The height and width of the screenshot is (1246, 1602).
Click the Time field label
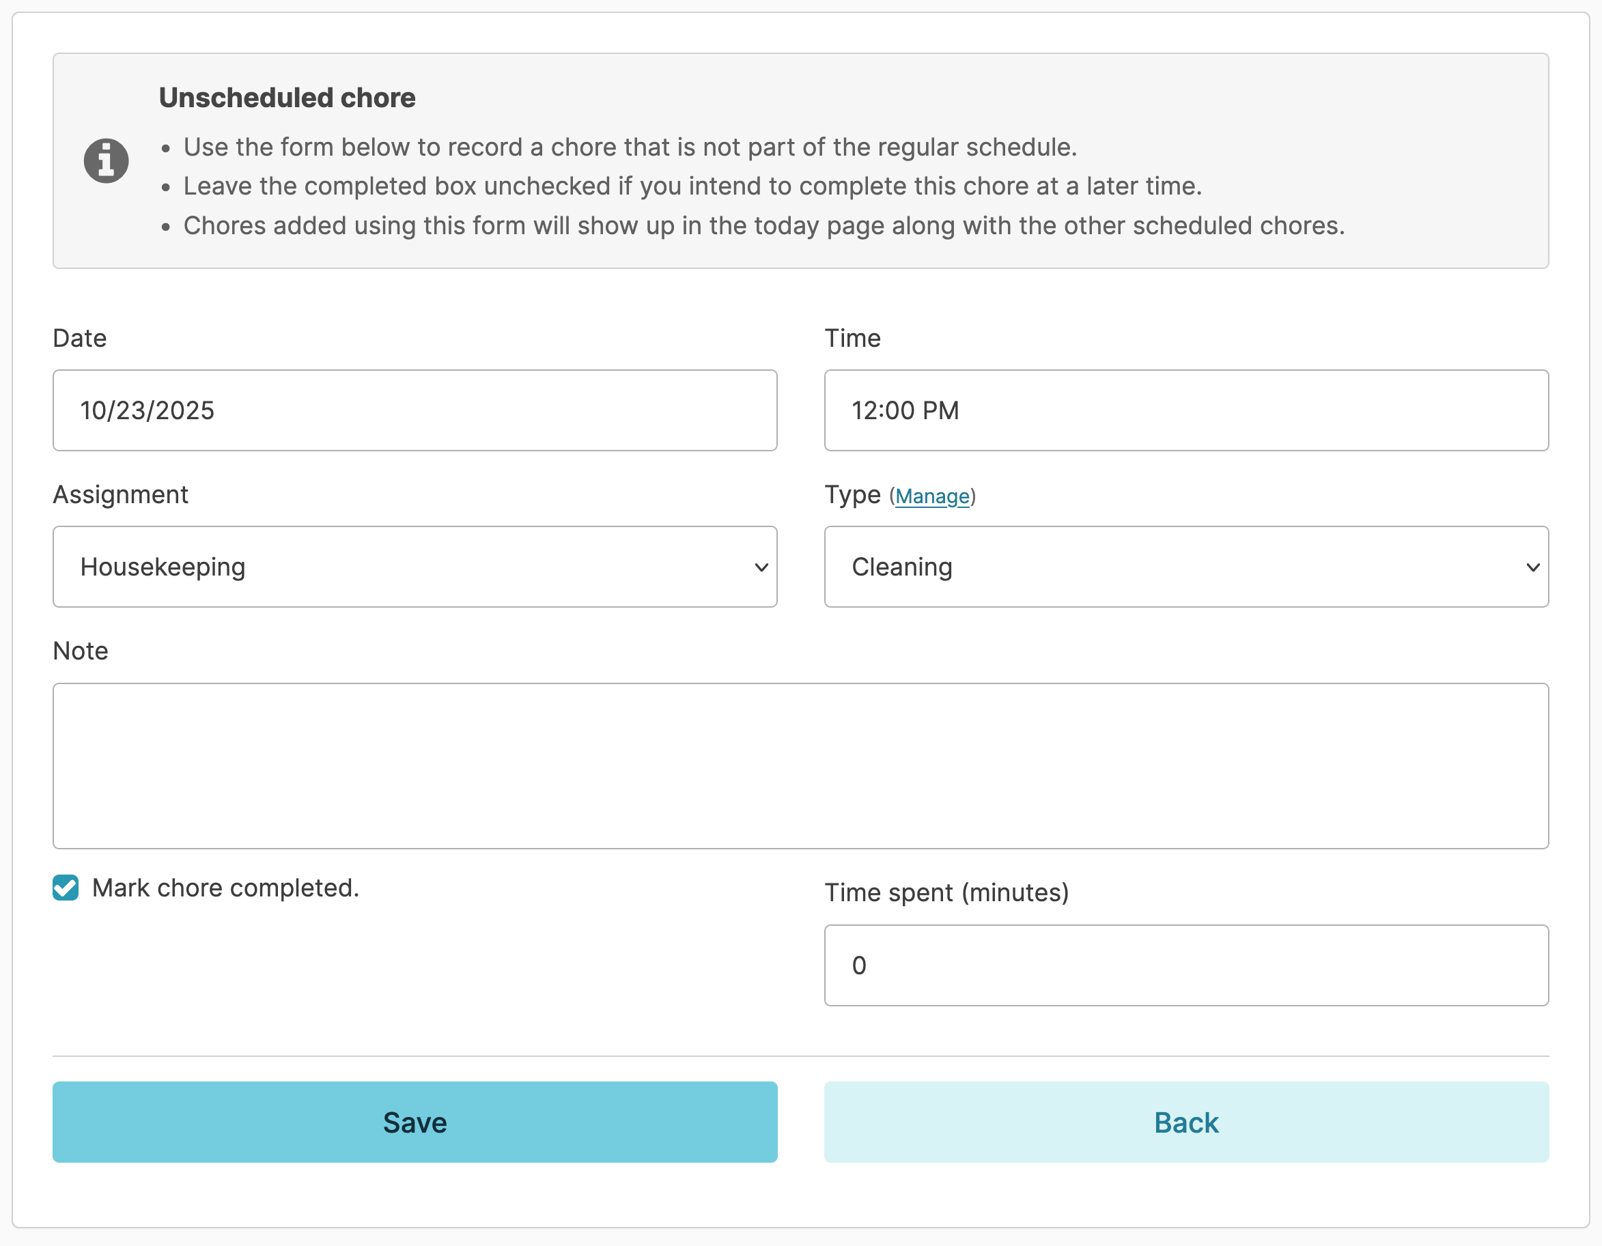pos(852,338)
